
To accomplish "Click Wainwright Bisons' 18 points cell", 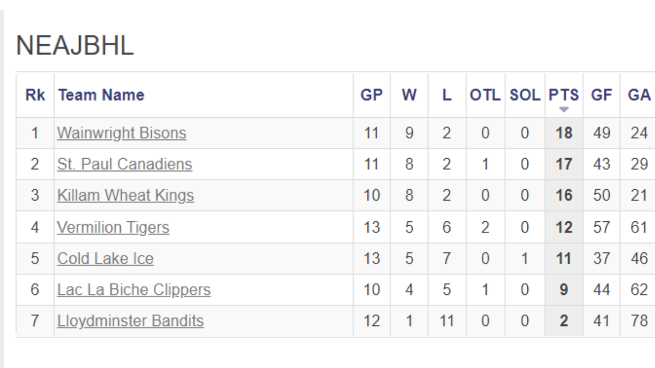I will pos(564,133).
